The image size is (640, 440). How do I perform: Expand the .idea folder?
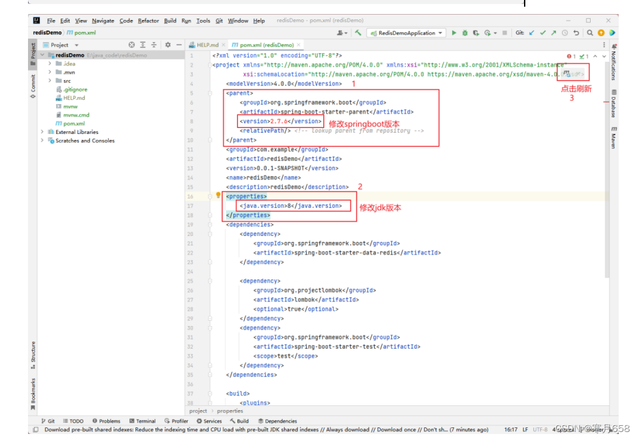(x=50, y=64)
